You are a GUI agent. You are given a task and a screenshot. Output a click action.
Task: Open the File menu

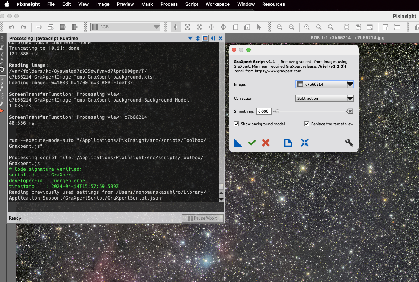pyautogui.click(x=51, y=4)
